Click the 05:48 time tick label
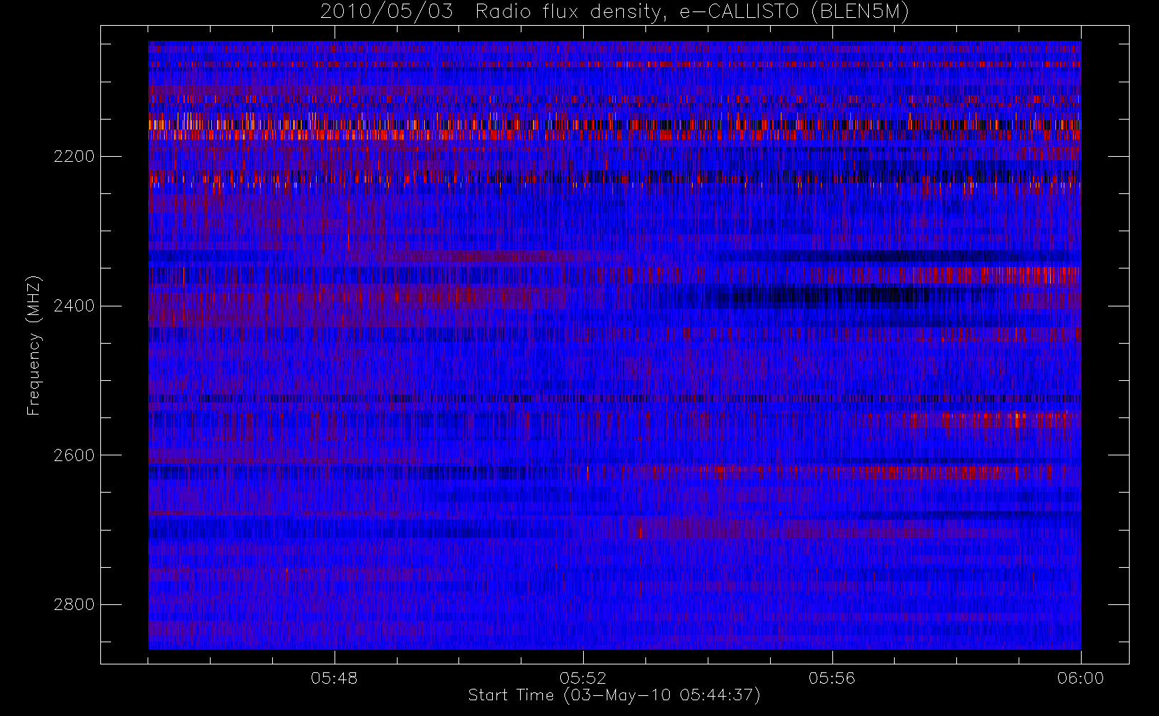 click(x=335, y=678)
